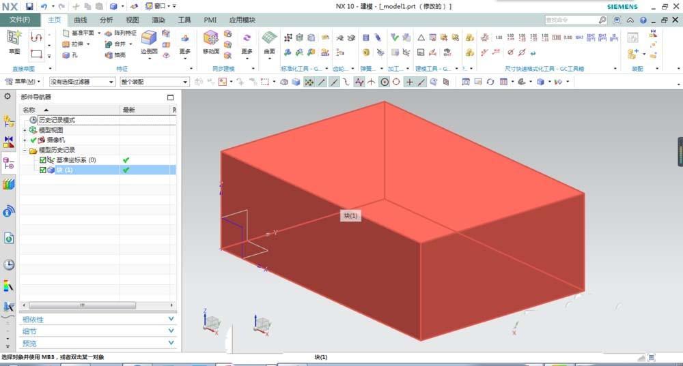Open the 文件(F) menu
683x366 pixels.
(20, 20)
